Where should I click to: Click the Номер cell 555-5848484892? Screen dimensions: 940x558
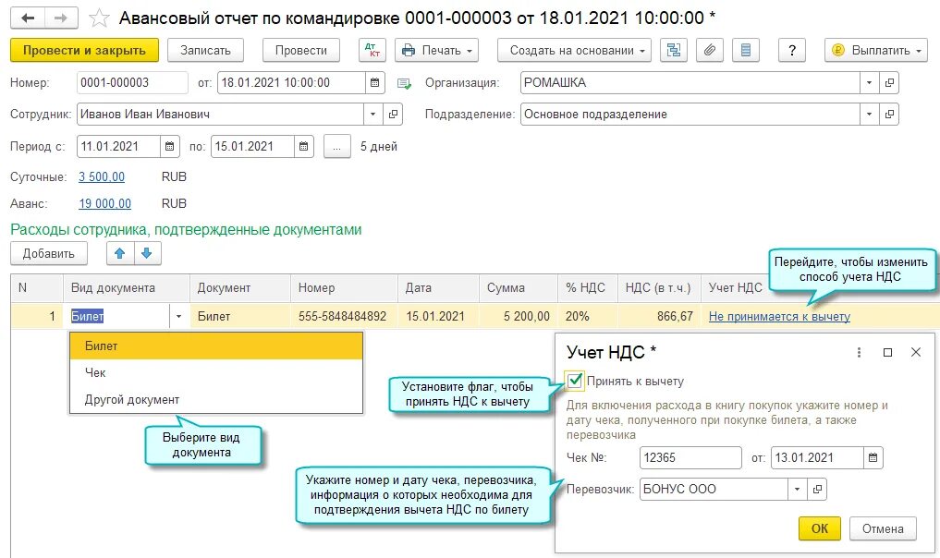coord(343,317)
